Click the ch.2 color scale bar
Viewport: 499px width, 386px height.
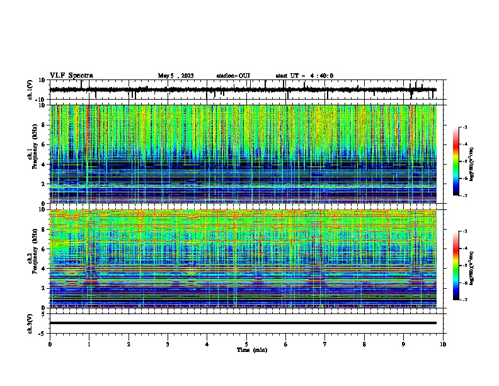(x=456, y=266)
